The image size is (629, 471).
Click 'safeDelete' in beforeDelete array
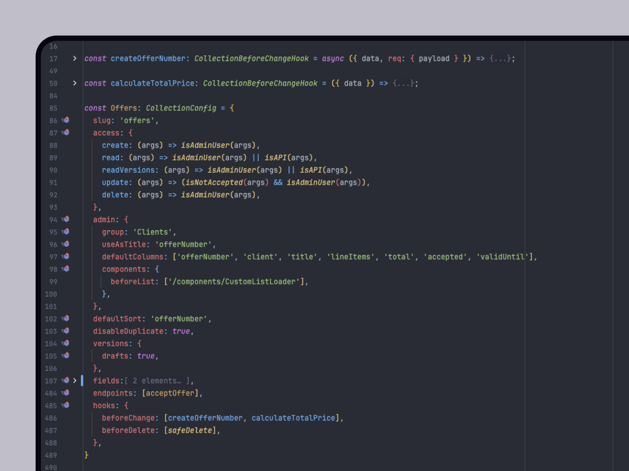point(190,430)
